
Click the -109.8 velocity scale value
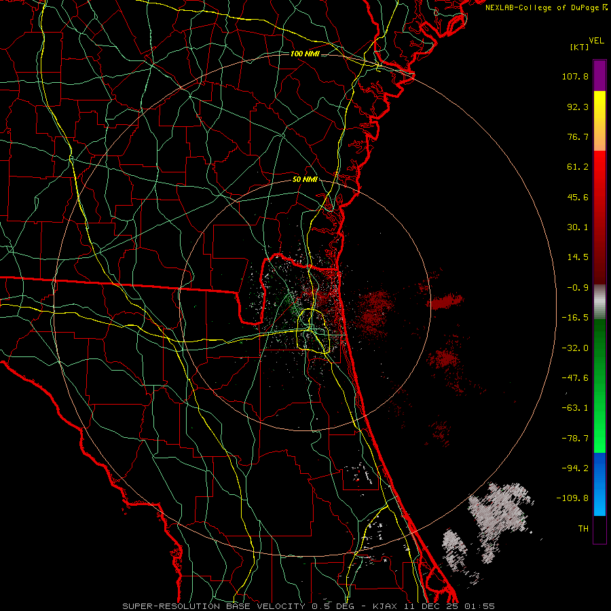(x=572, y=498)
